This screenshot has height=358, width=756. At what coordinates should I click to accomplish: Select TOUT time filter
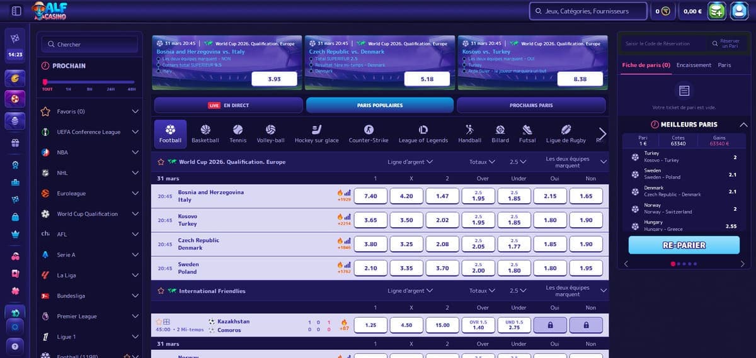(47, 89)
